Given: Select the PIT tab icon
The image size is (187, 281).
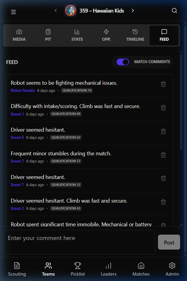Looking at the screenshot, I should tap(48, 31).
